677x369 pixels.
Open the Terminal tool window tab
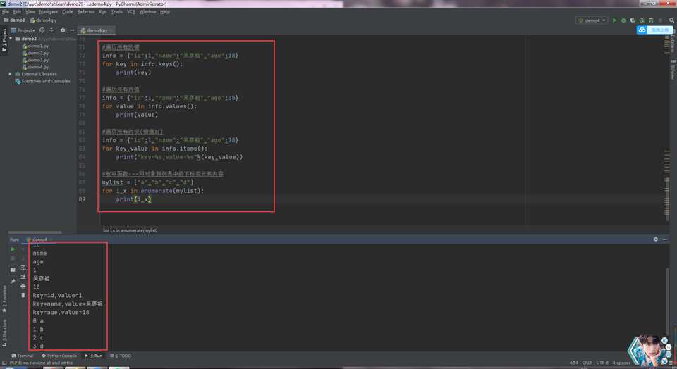tap(23, 356)
